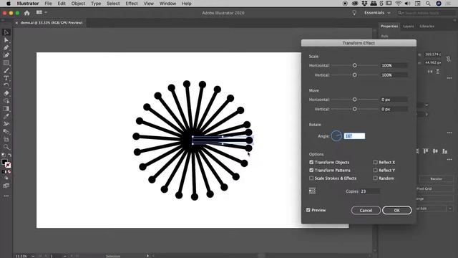Open the Object menu
The width and height of the screenshot is (458, 258).
[78, 4]
